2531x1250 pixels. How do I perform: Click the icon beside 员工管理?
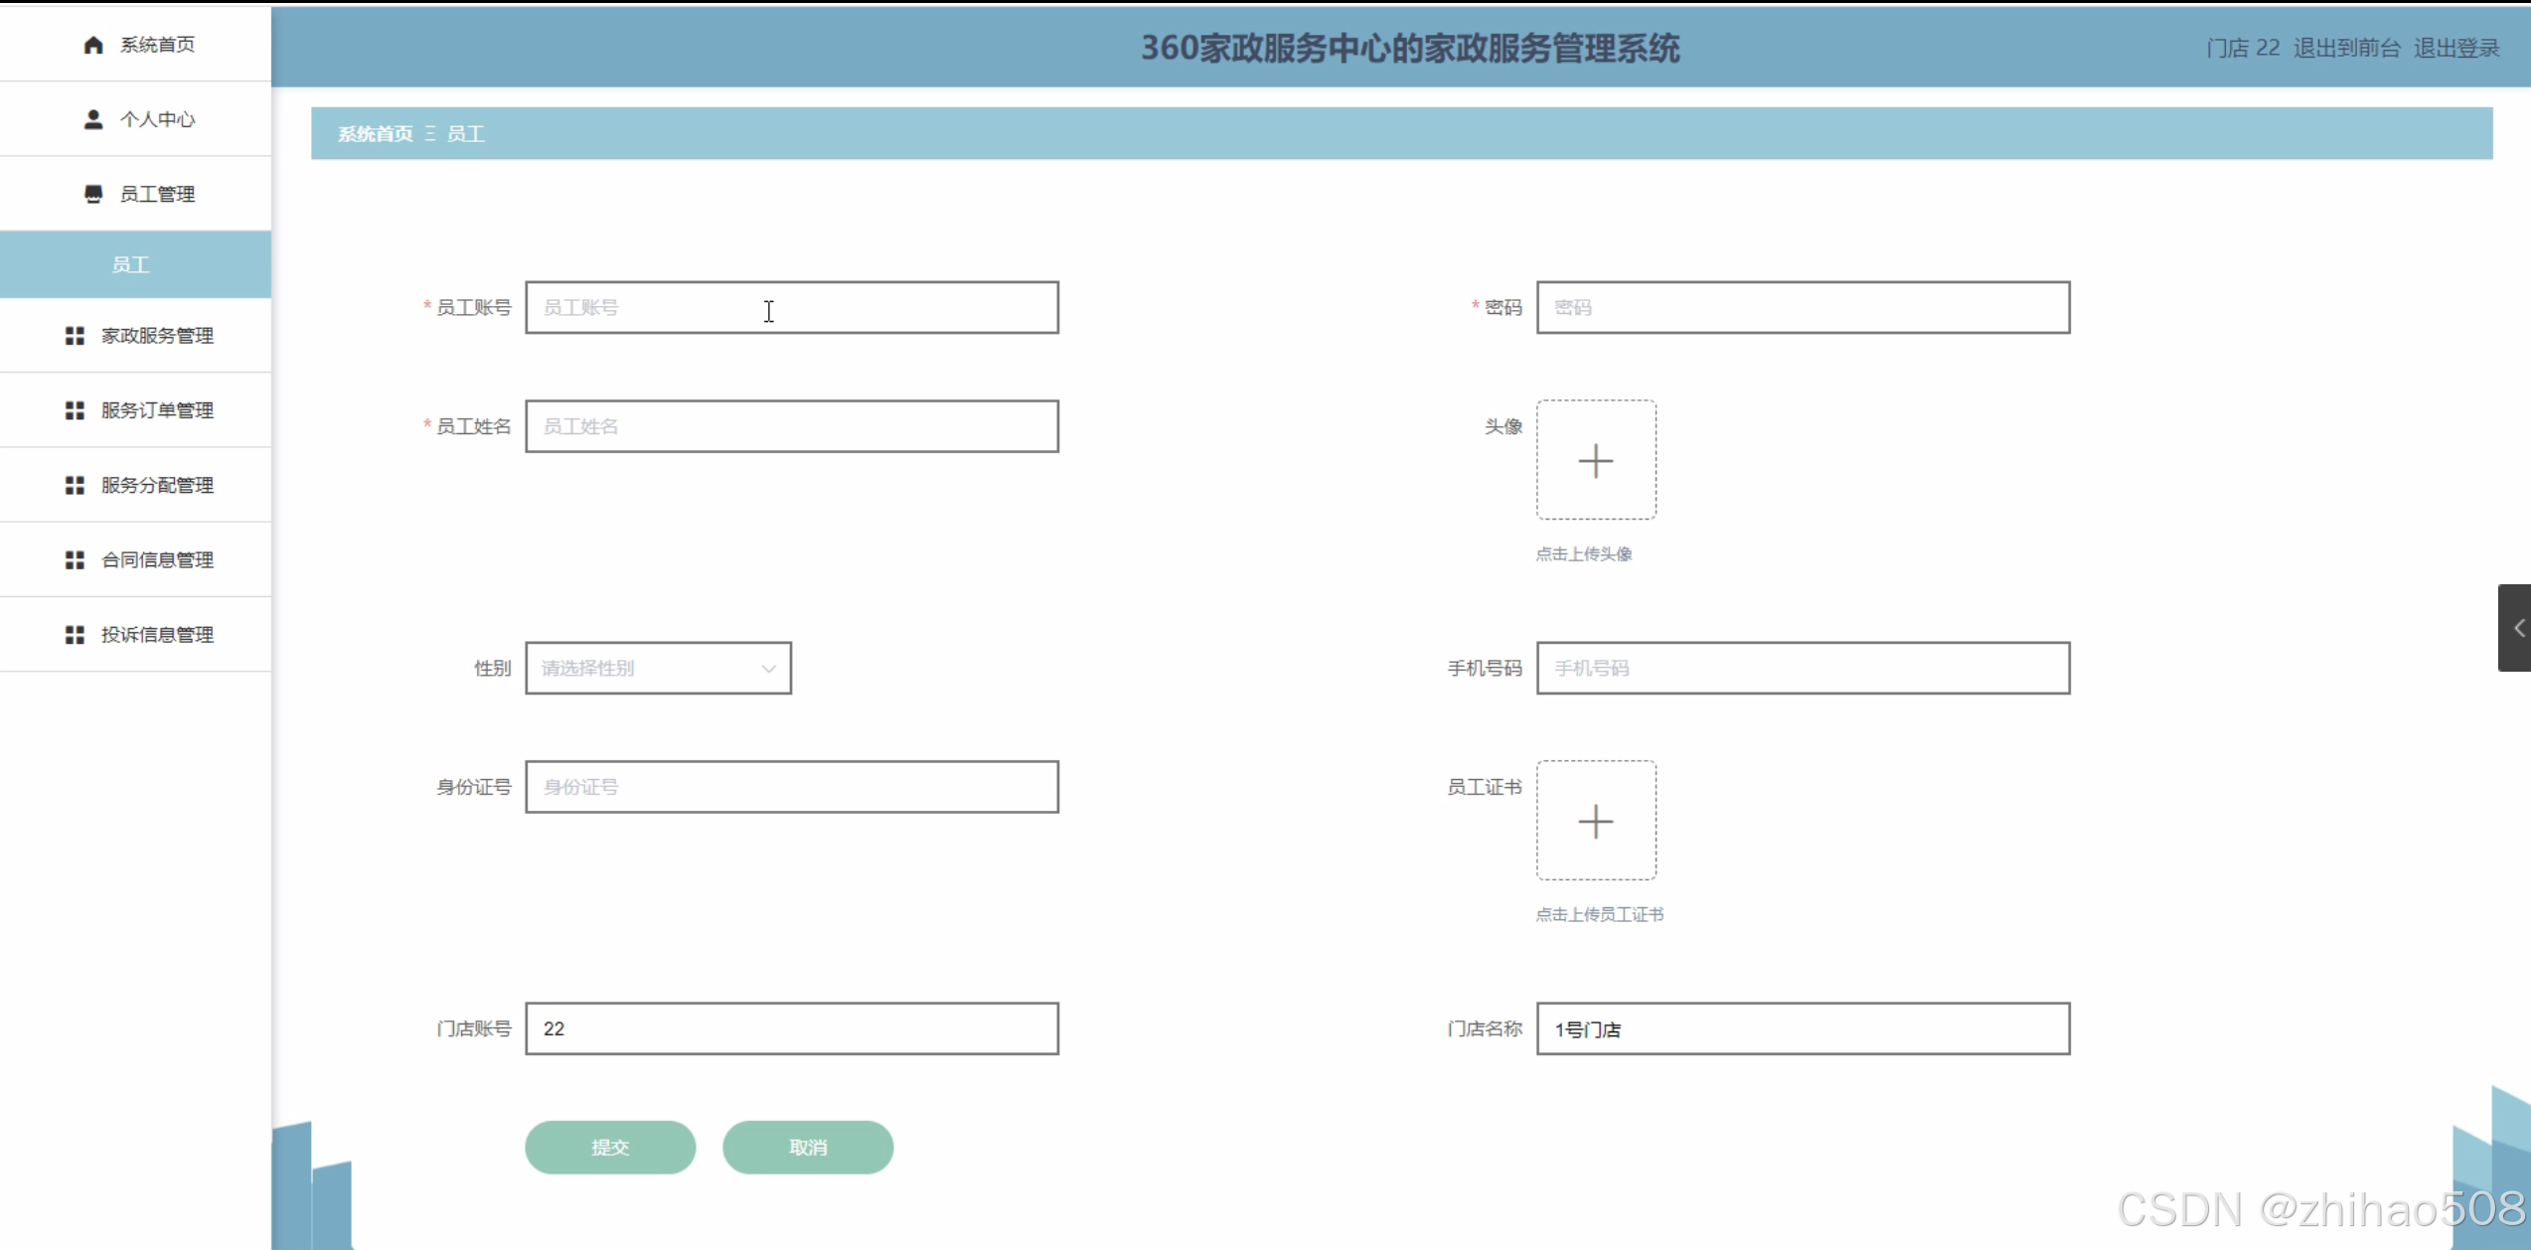coord(93,194)
